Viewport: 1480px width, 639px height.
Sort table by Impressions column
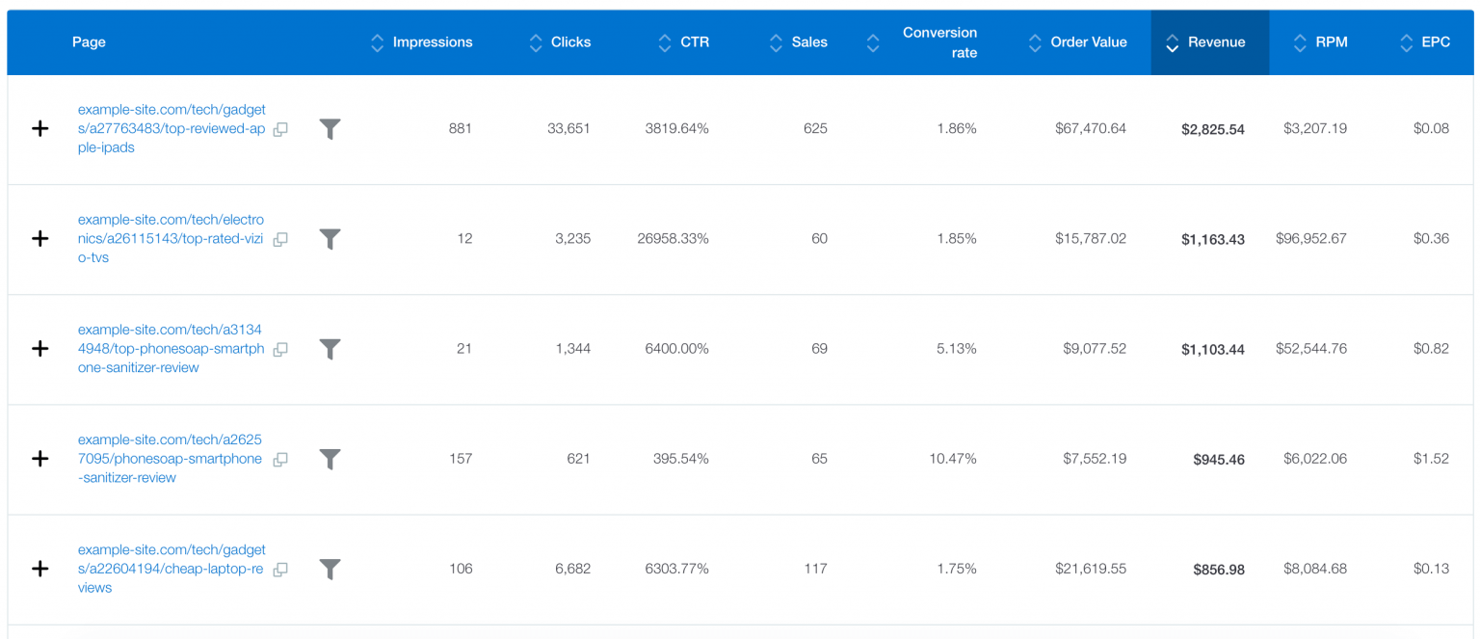coord(432,42)
